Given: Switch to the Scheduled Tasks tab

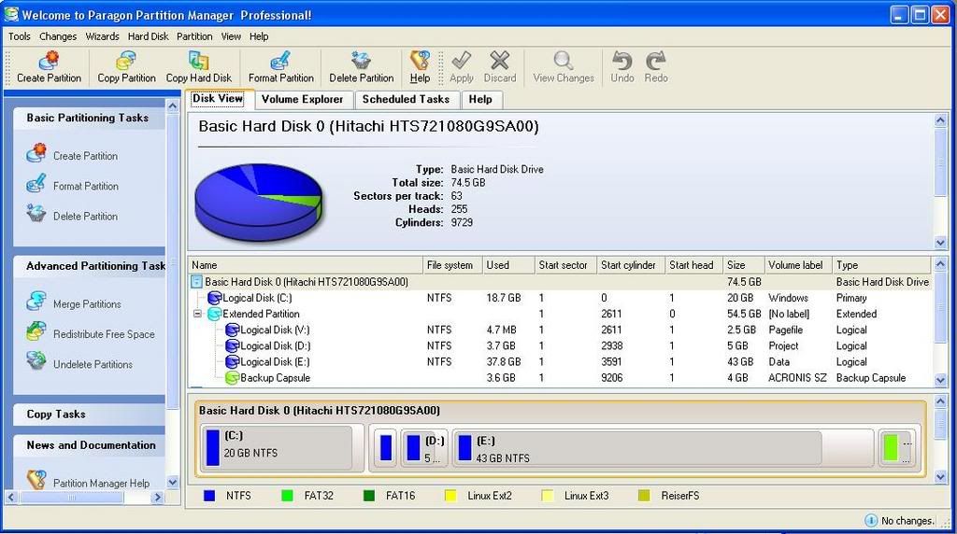Looking at the screenshot, I should coord(406,99).
